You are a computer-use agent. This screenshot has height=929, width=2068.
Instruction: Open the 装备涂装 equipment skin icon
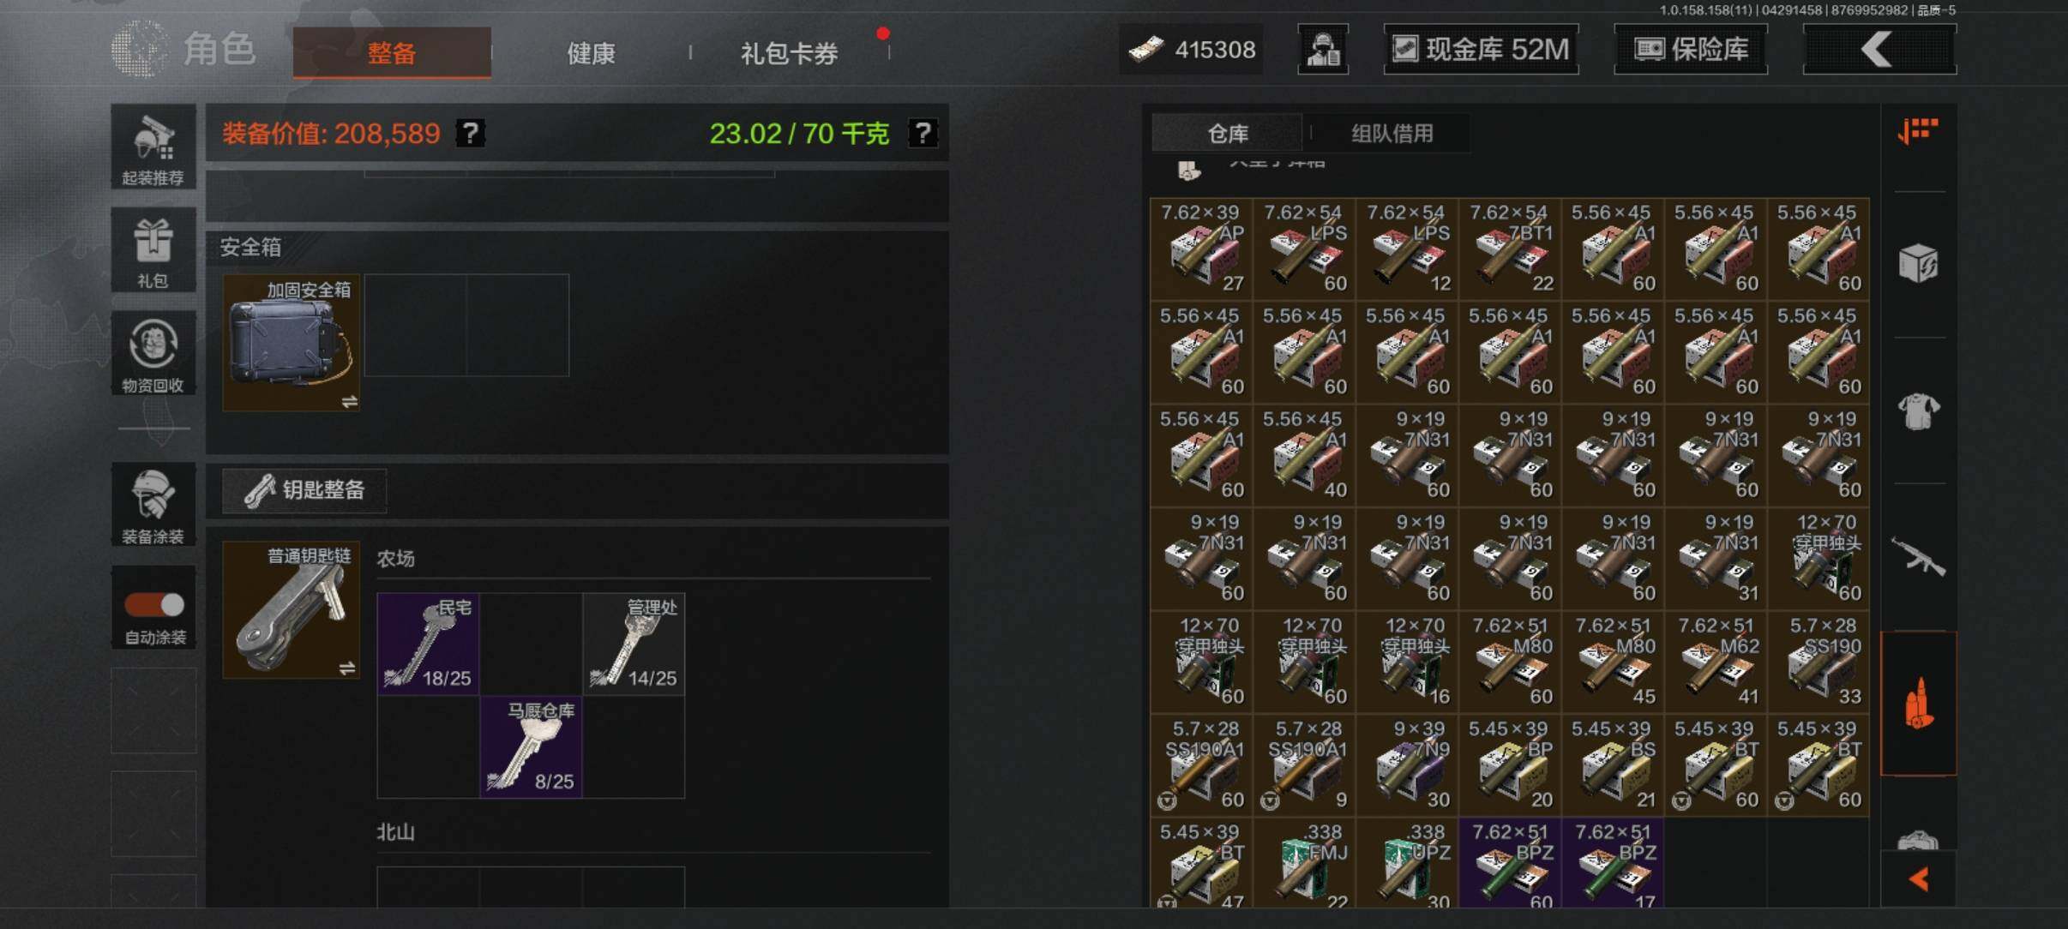pyautogui.click(x=153, y=505)
